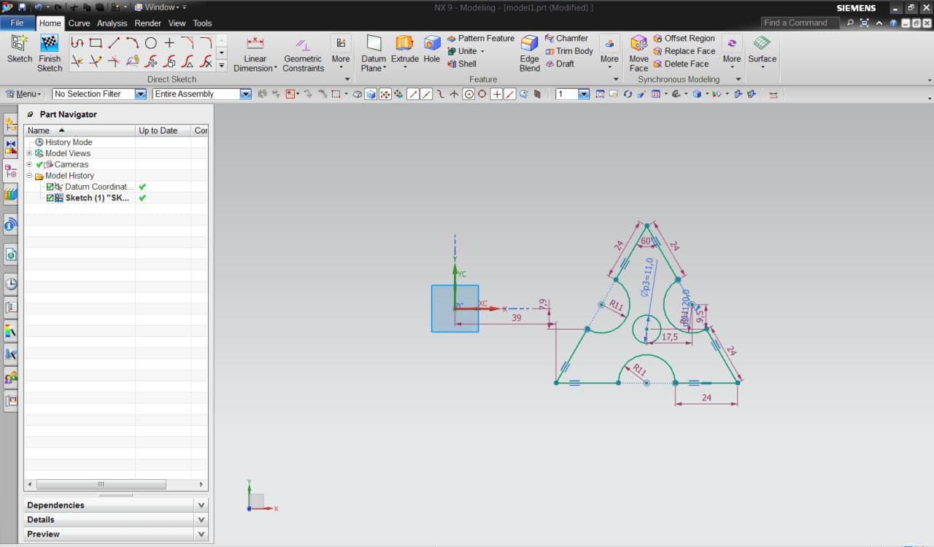
Task: Click the Replace Face button
Action: tap(684, 51)
